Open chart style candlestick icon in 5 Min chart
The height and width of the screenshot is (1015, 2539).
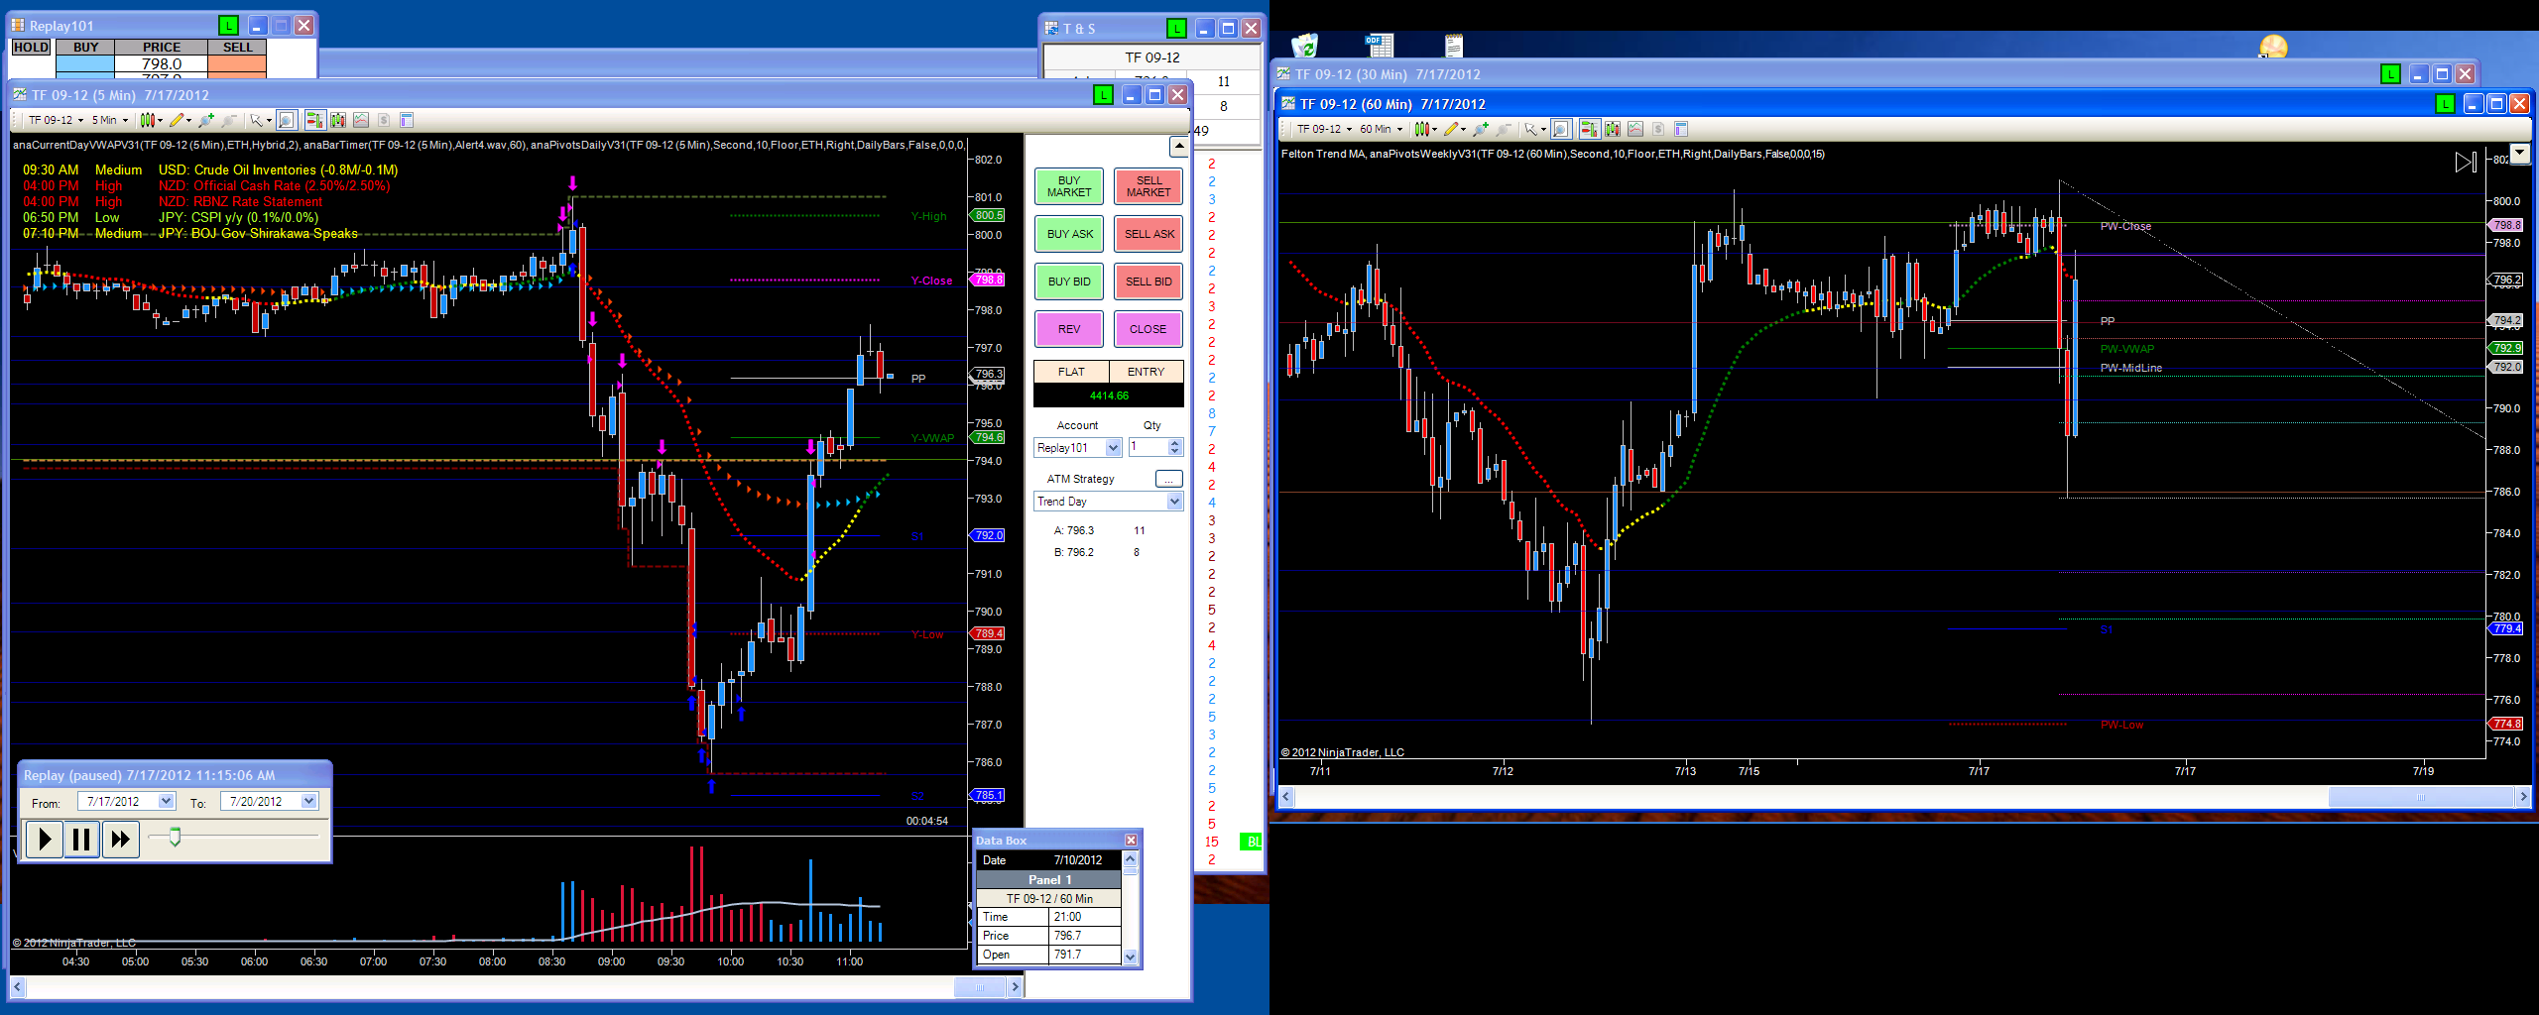point(149,120)
